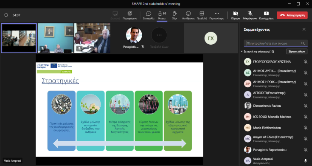Open the Συνομιλία chat panel
The width and height of the screenshot is (312, 166).
[x=149, y=15]
